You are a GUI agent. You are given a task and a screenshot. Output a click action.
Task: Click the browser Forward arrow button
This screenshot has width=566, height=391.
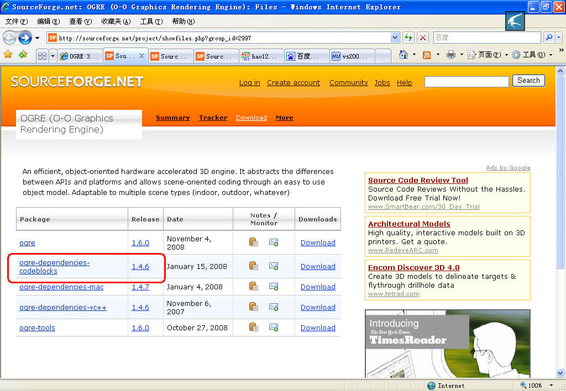coord(25,38)
